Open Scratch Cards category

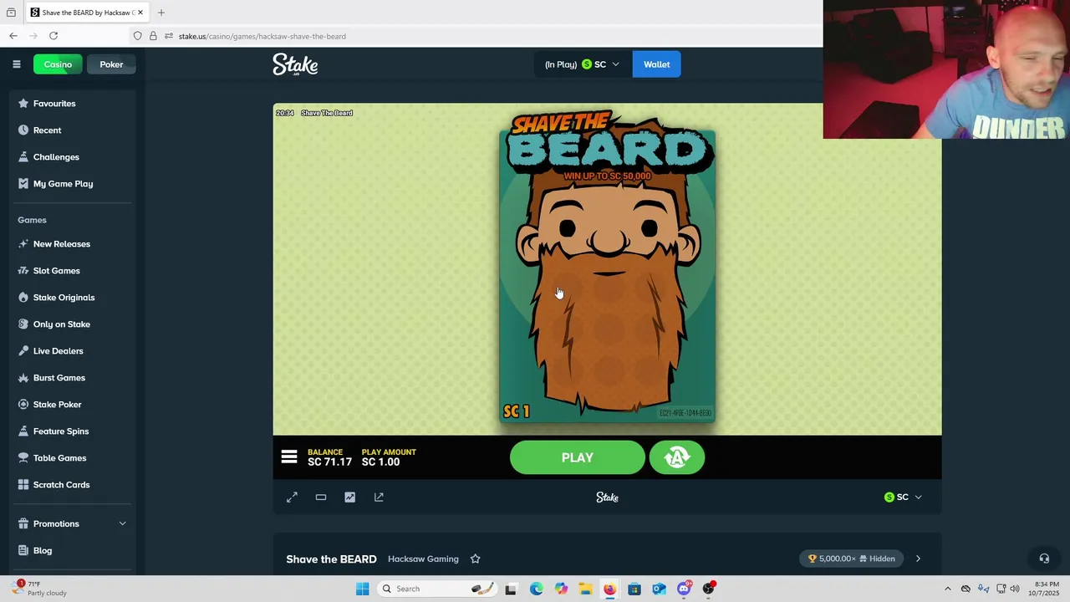click(72, 485)
